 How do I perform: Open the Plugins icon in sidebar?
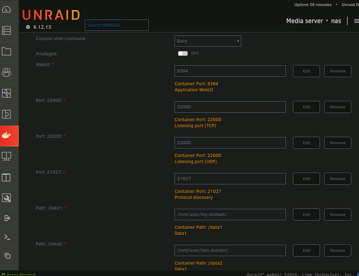pyautogui.click(x=7, y=114)
